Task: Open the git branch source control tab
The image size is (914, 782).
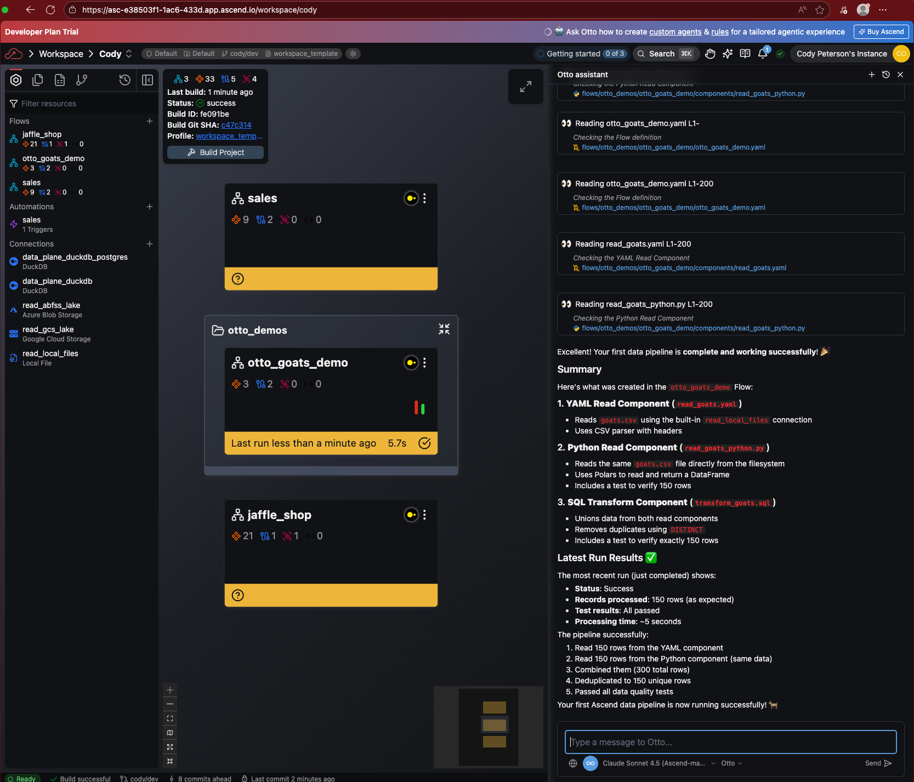Action: (x=82, y=80)
